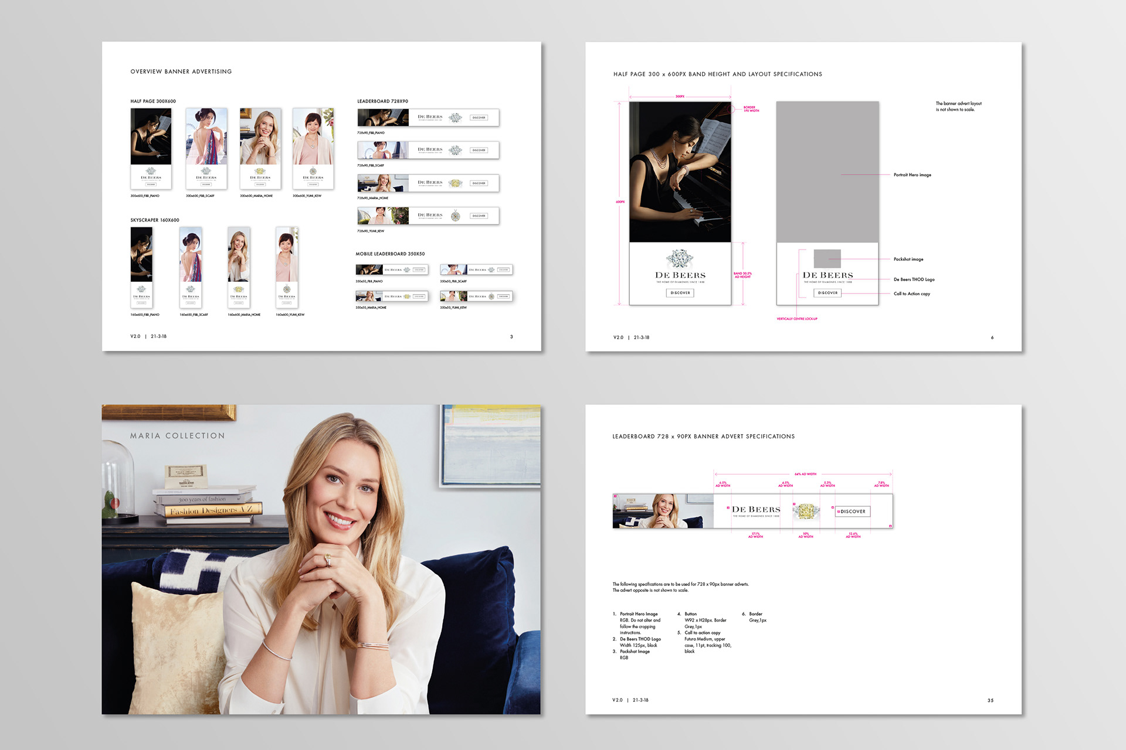Click the MARIA COLLECTION title text
Viewport: 1126px width, 750px height.
pos(177,436)
